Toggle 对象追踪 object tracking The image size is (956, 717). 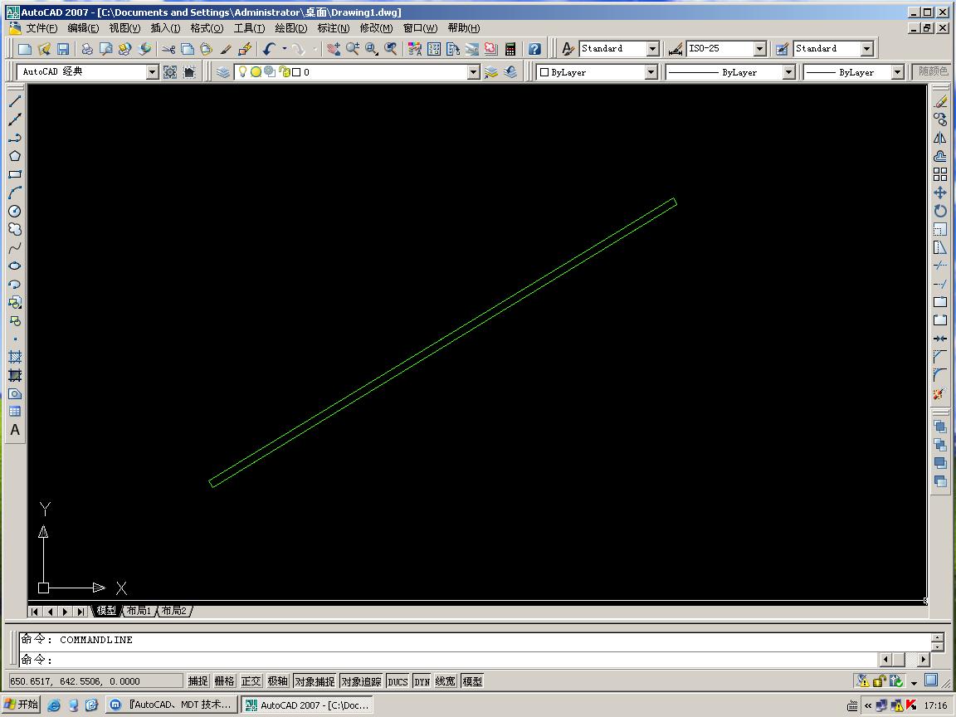[x=361, y=681]
